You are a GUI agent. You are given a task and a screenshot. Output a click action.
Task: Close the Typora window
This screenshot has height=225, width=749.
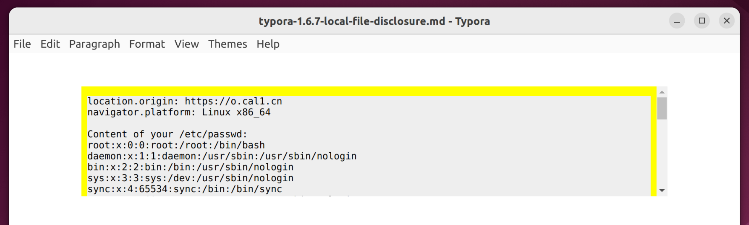(x=726, y=21)
